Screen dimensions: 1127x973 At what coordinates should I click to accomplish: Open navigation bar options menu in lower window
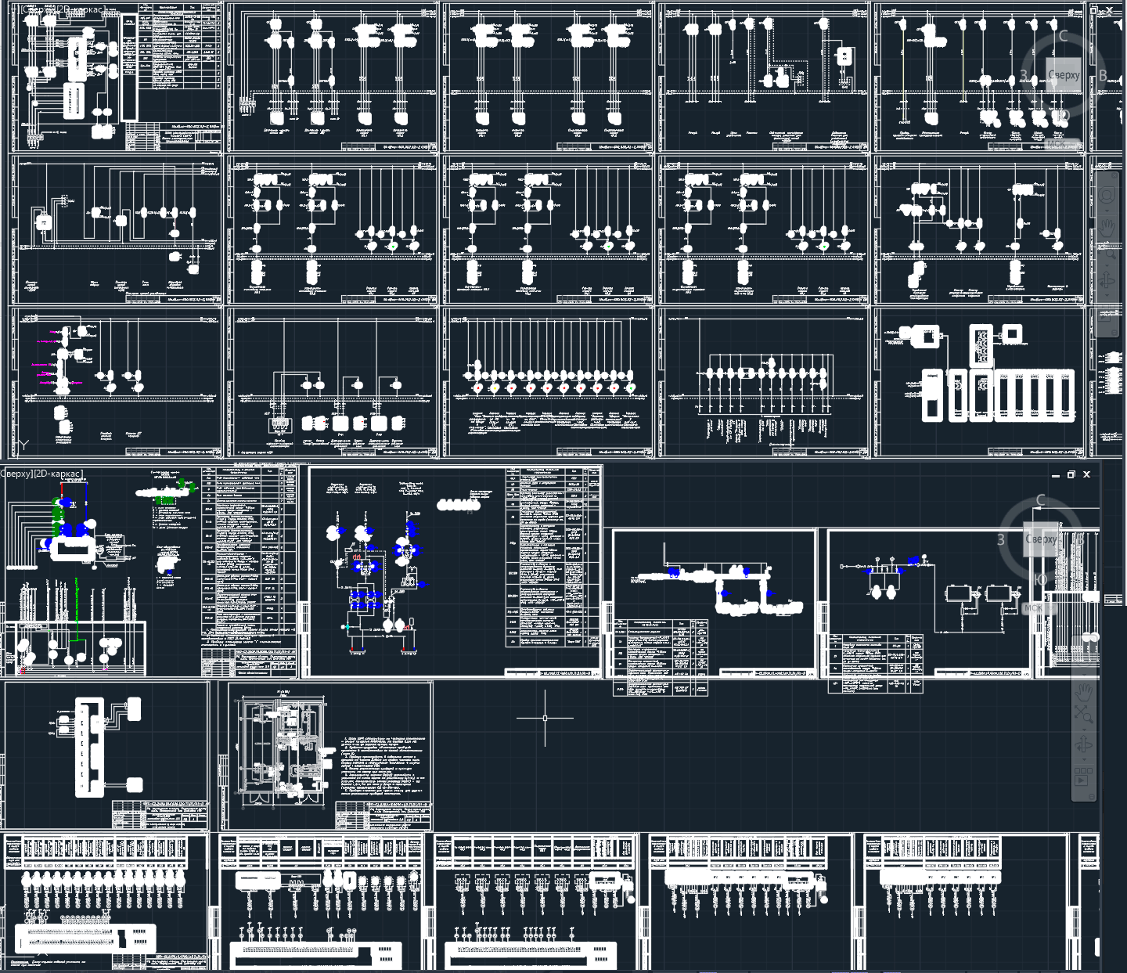[x=1092, y=797]
